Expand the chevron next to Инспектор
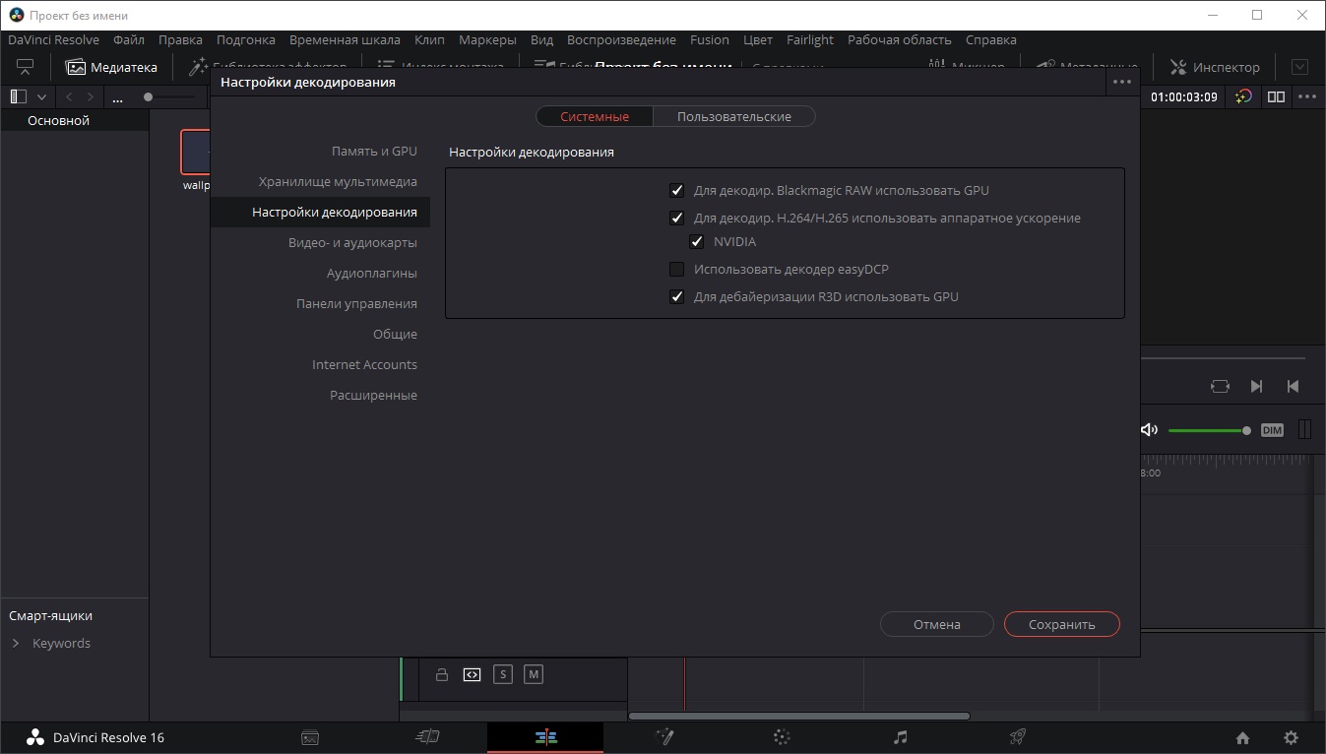Image resolution: width=1326 pixels, height=754 pixels. 1299,68
